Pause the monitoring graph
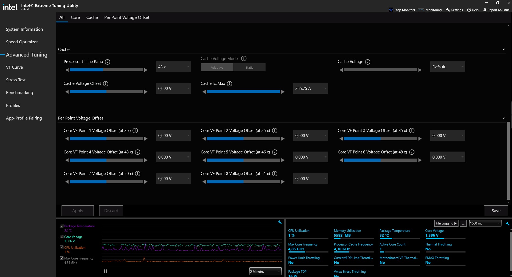Screen dimensions: 512x277 coord(105,271)
